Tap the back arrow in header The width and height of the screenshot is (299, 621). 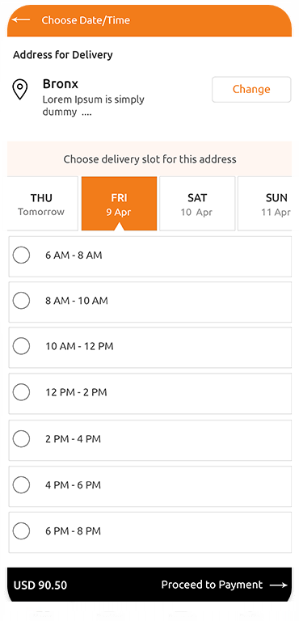click(21, 19)
